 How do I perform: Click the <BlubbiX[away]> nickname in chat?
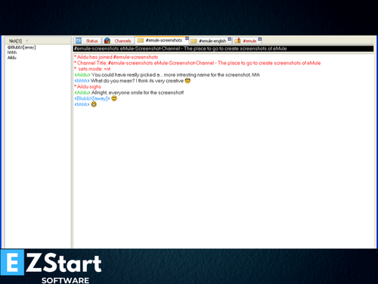92,98
